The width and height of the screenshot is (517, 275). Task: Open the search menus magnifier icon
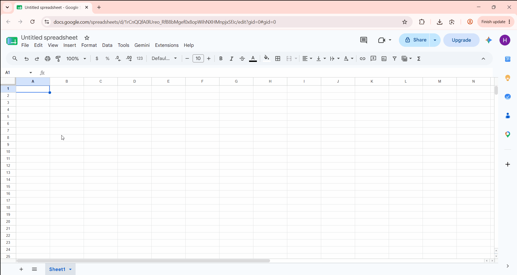click(x=15, y=58)
